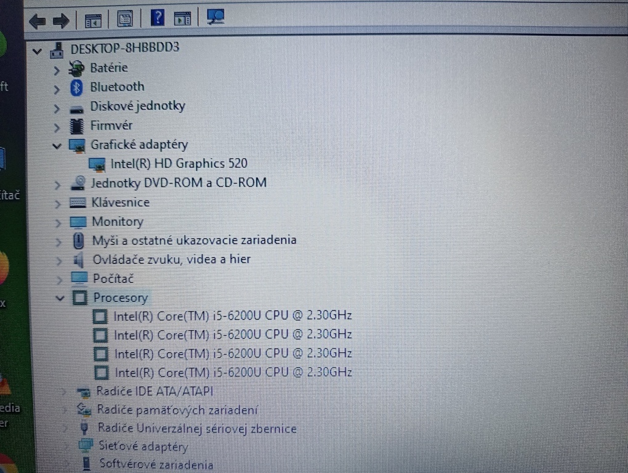Screen dimensions: 628x473
Task: Select the Klávesnice category
Action: pyautogui.click(x=120, y=202)
